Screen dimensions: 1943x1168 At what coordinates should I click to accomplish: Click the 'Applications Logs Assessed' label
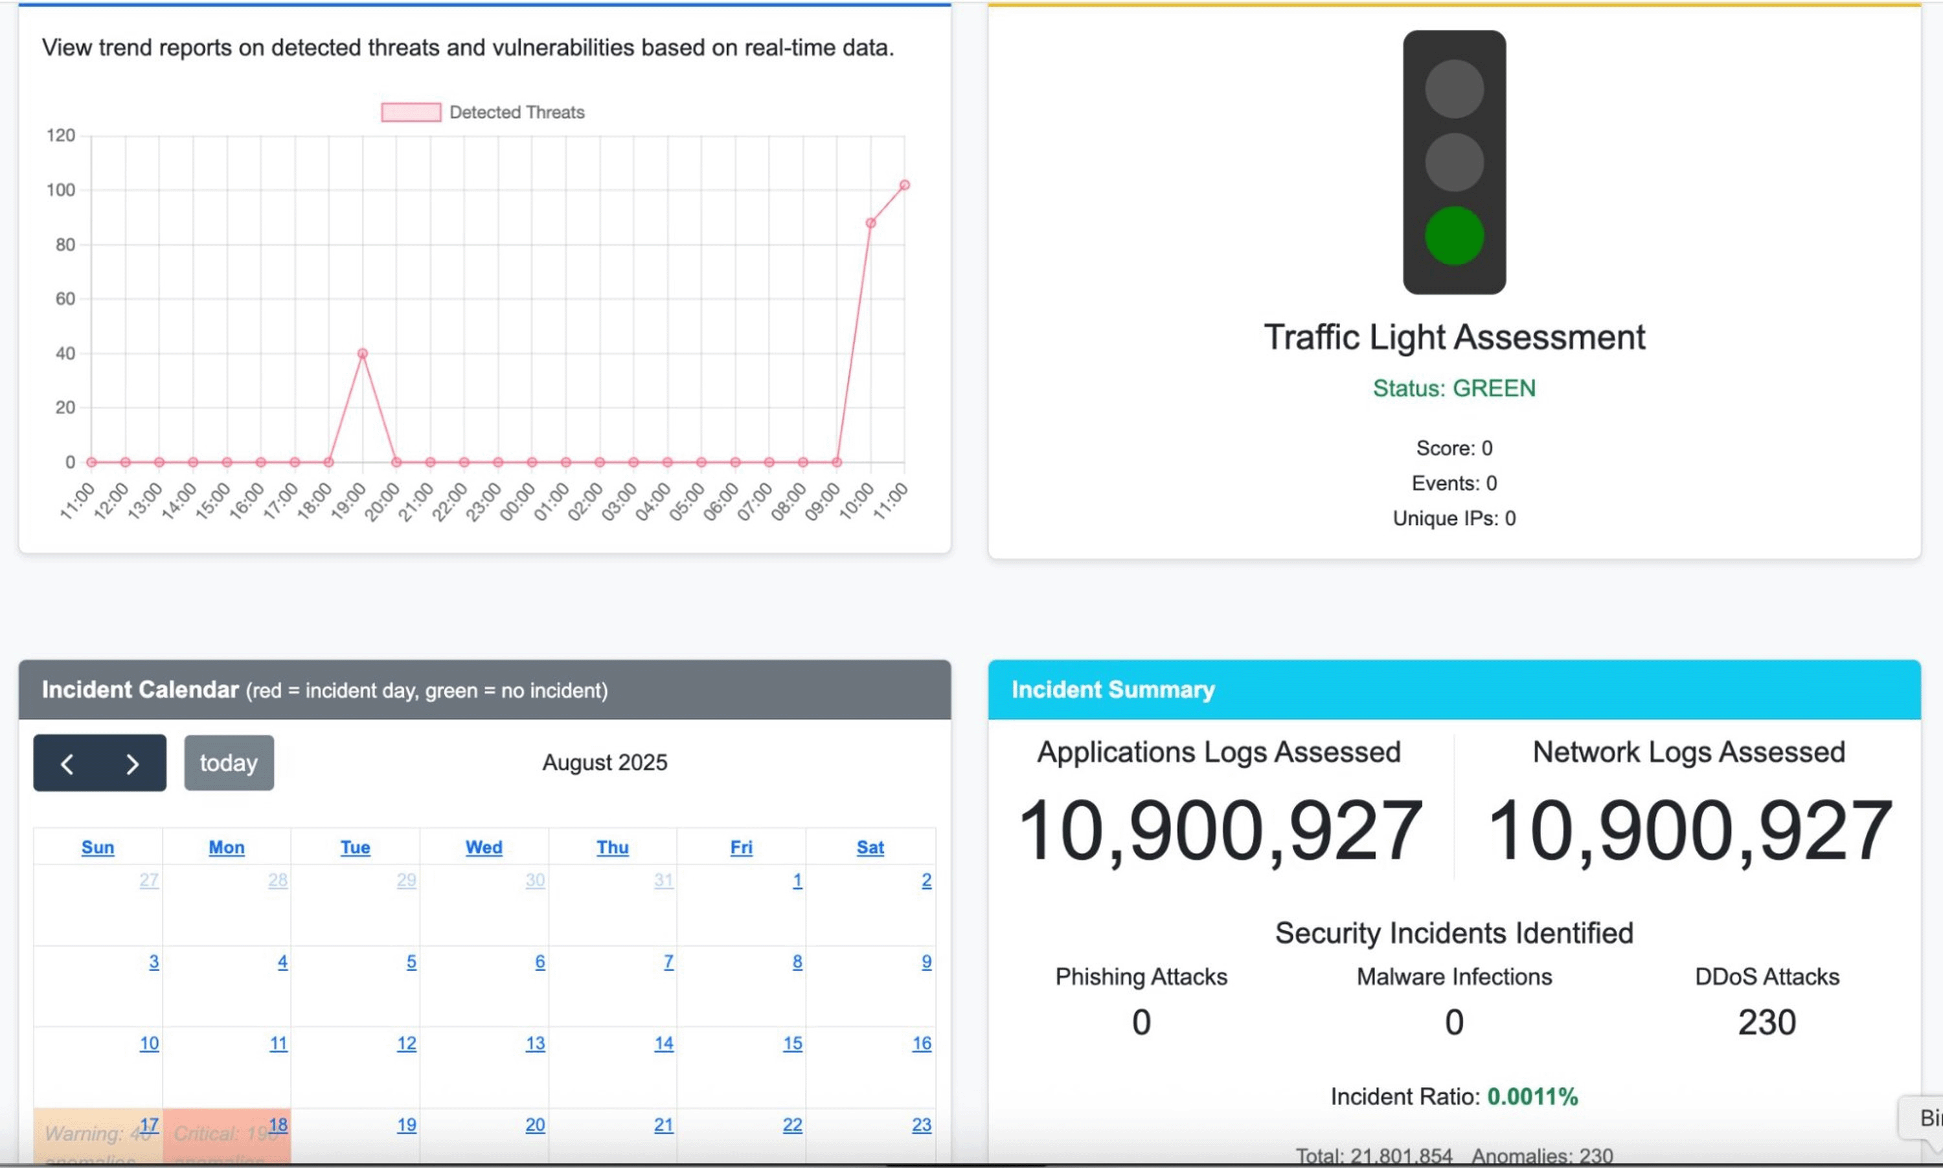pos(1219,752)
